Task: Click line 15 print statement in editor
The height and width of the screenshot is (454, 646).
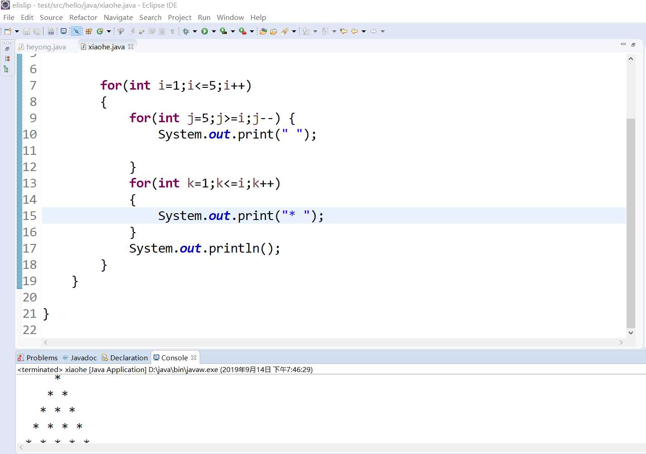Action: click(x=241, y=216)
